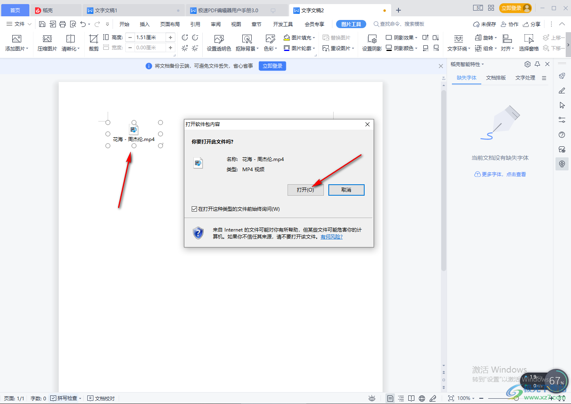
Task: Click the 有何风险? link
Action: click(332, 236)
